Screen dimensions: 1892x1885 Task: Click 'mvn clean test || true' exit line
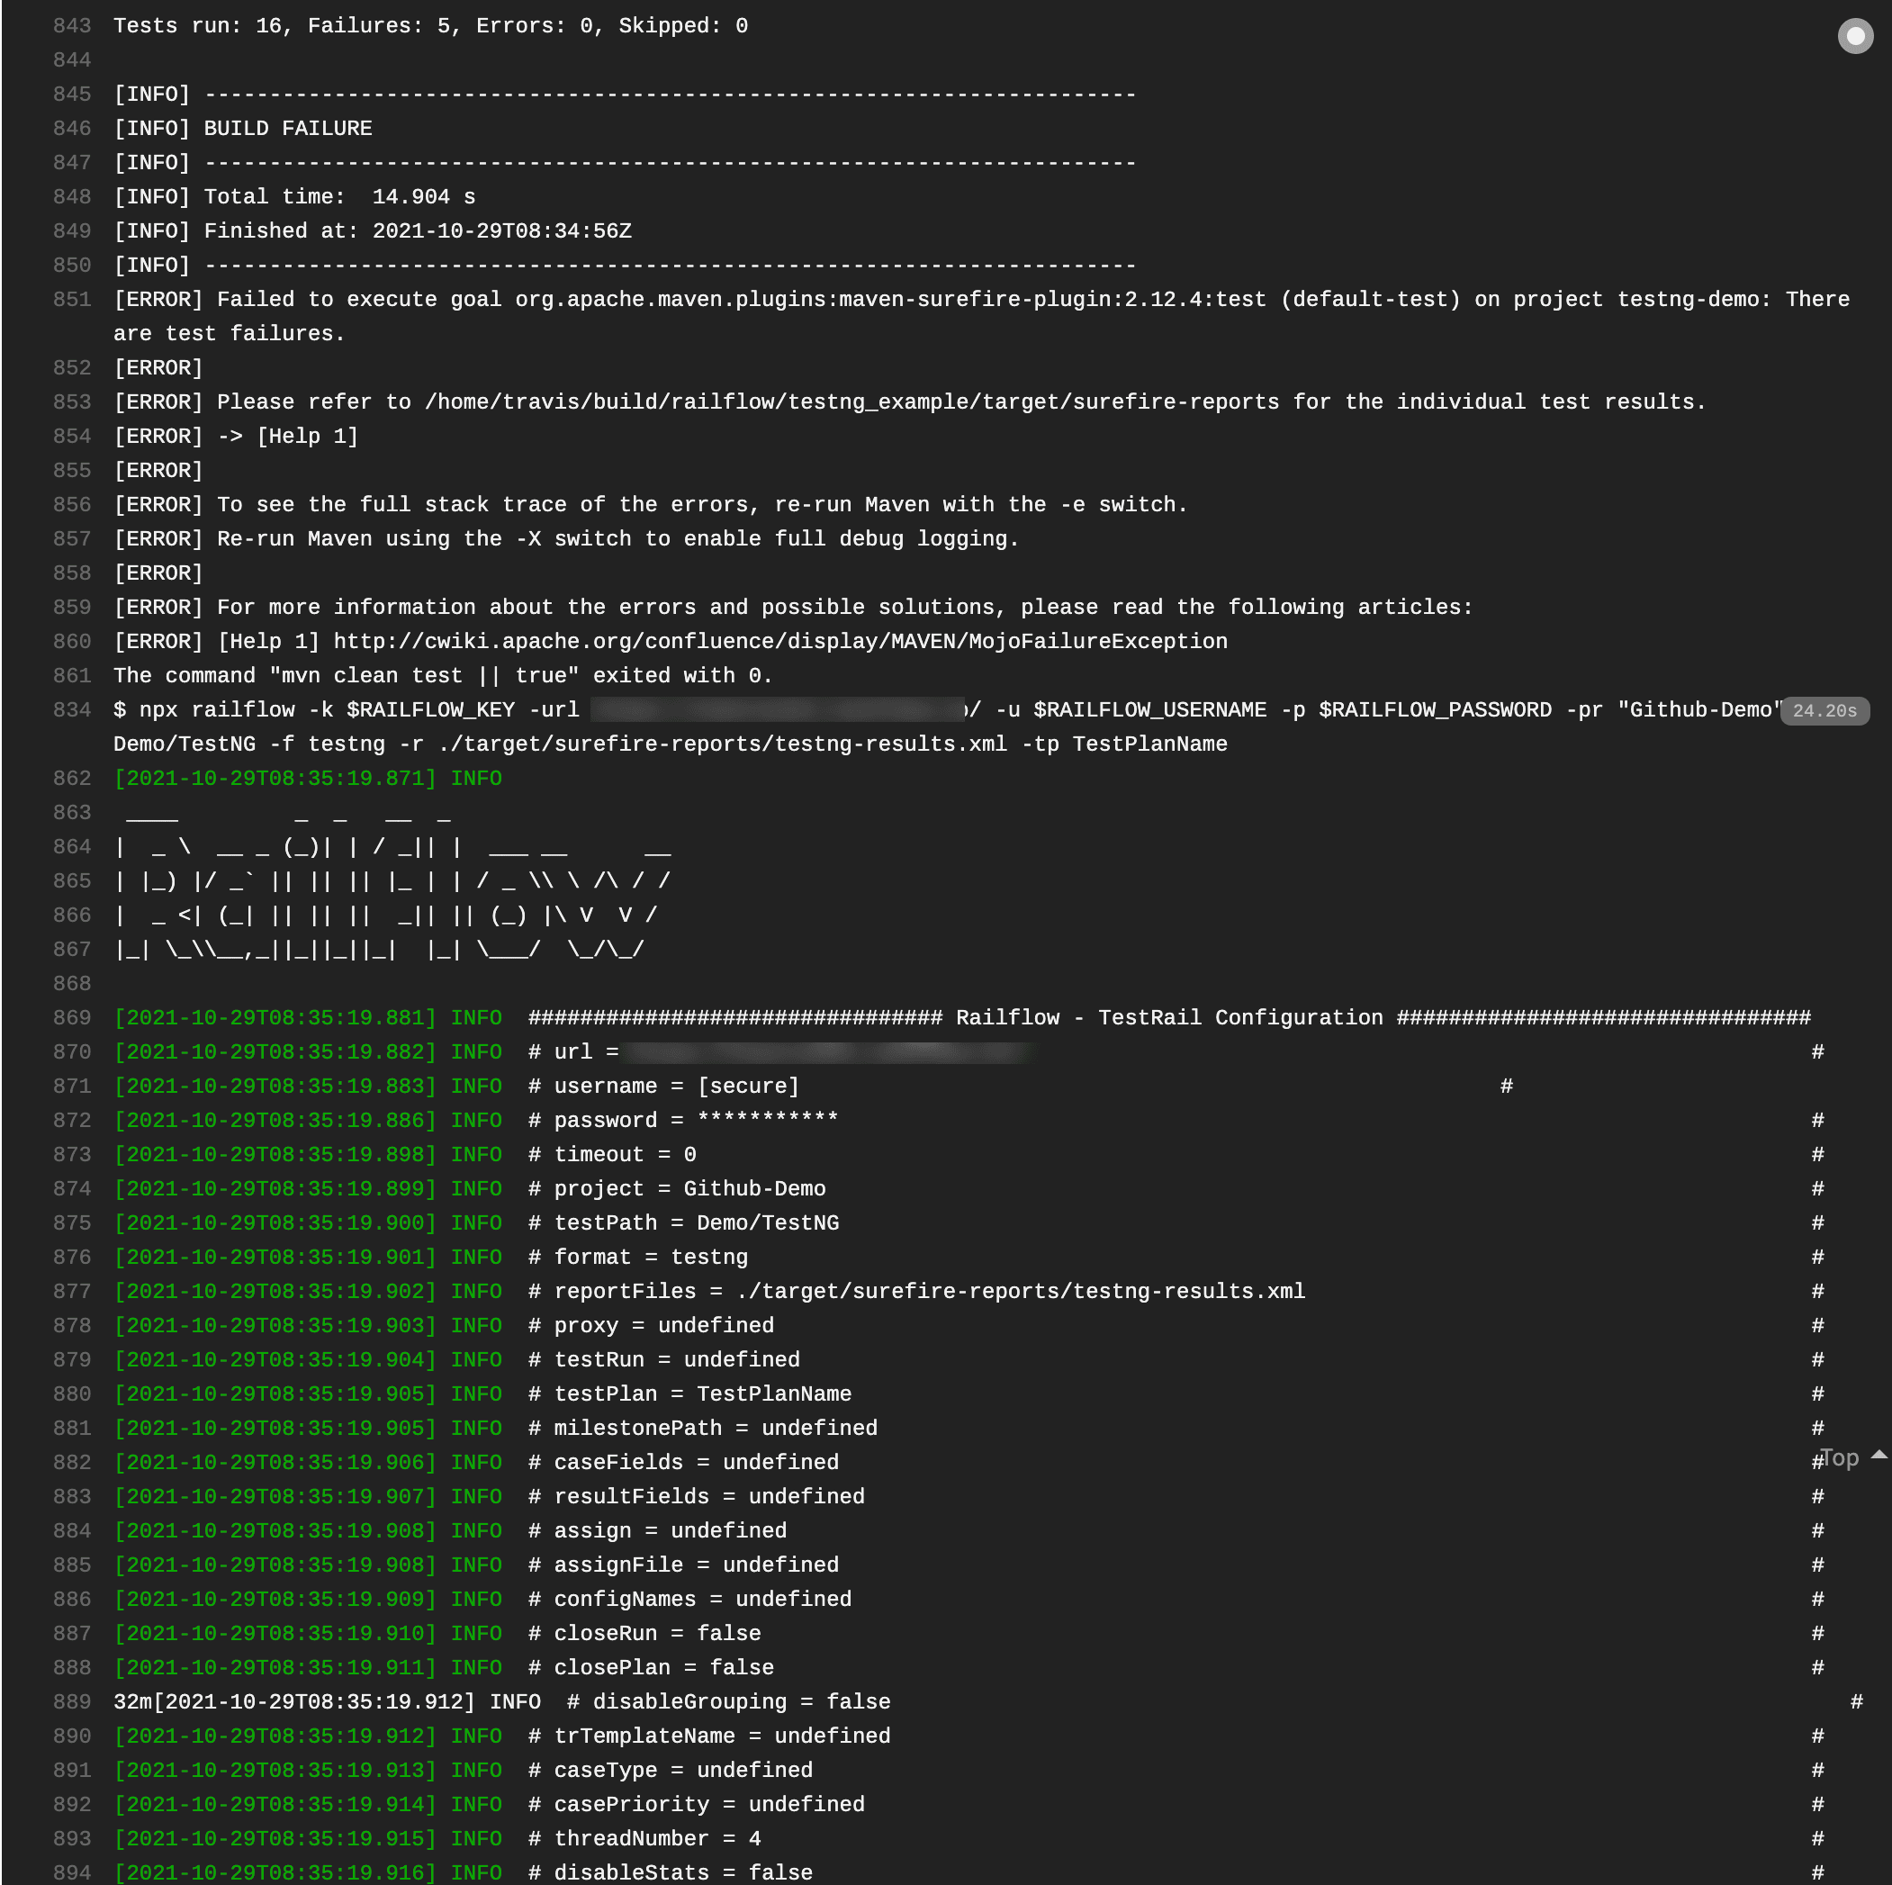(443, 676)
